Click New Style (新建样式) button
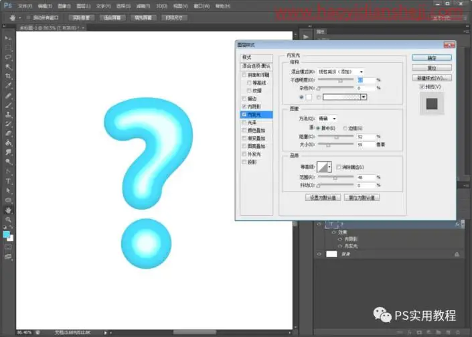This screenshot has height=337, width=472. click(x=432, y=78)
